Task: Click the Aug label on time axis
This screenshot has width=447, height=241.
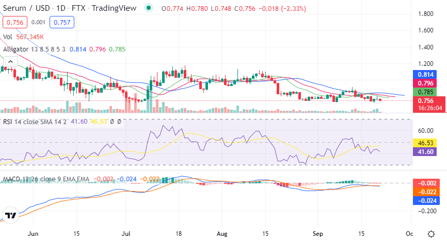Action: [222, 234]
